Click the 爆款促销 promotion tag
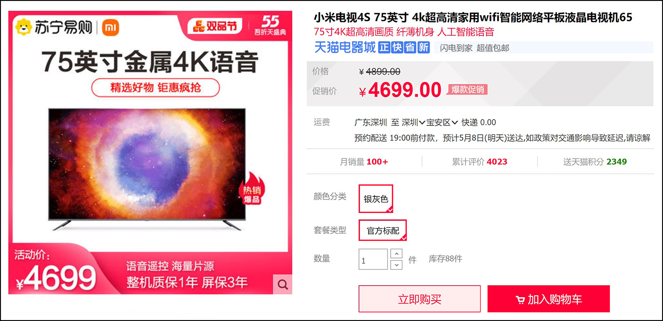 [467, 89]
